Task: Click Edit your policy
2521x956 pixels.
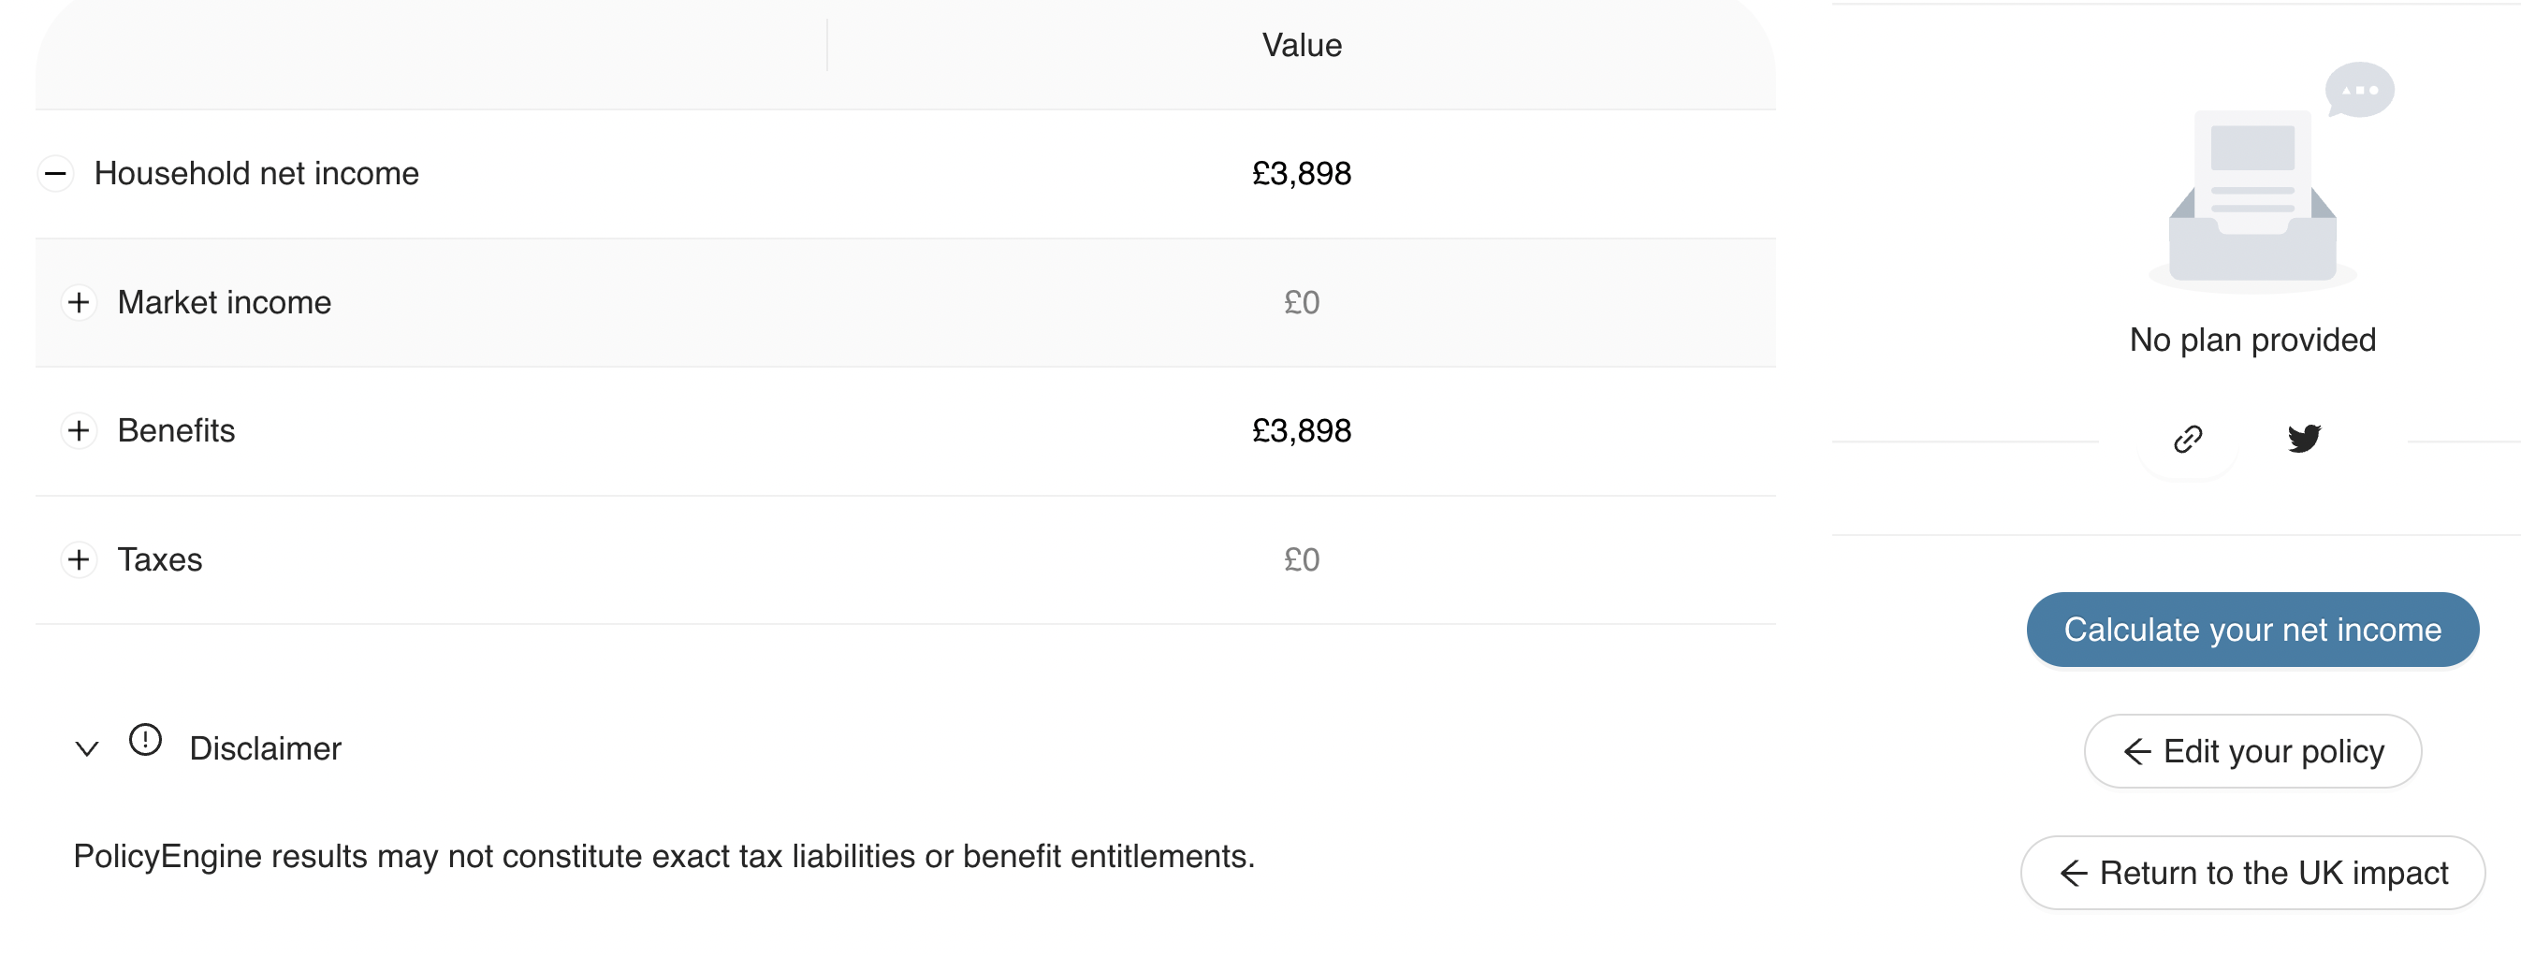Action: tap(2251, 750)
